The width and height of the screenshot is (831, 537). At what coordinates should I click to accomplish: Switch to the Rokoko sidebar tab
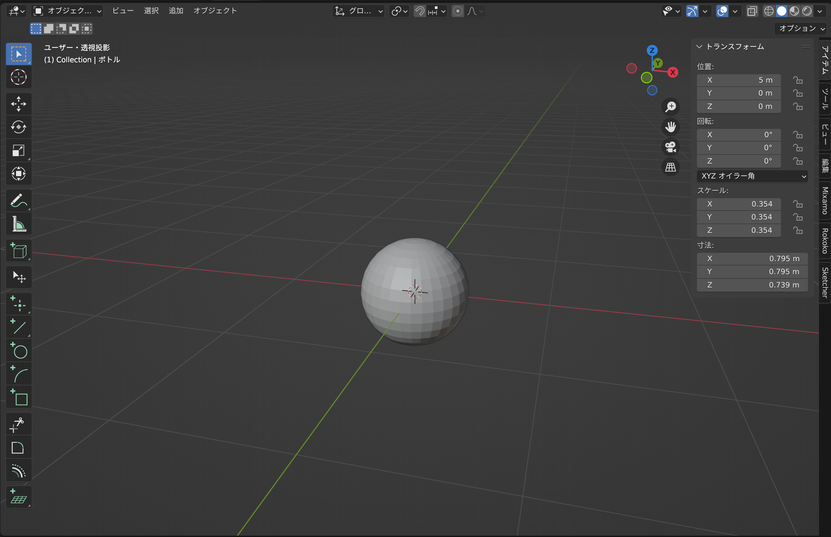click(825, 241)
